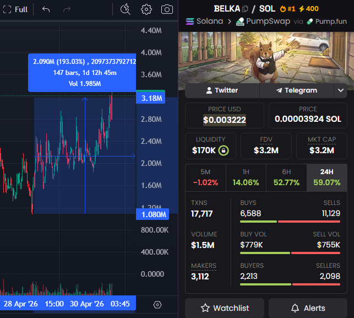
Task: Select the 1H timeframe tab
Action: [x=246, y=177]
